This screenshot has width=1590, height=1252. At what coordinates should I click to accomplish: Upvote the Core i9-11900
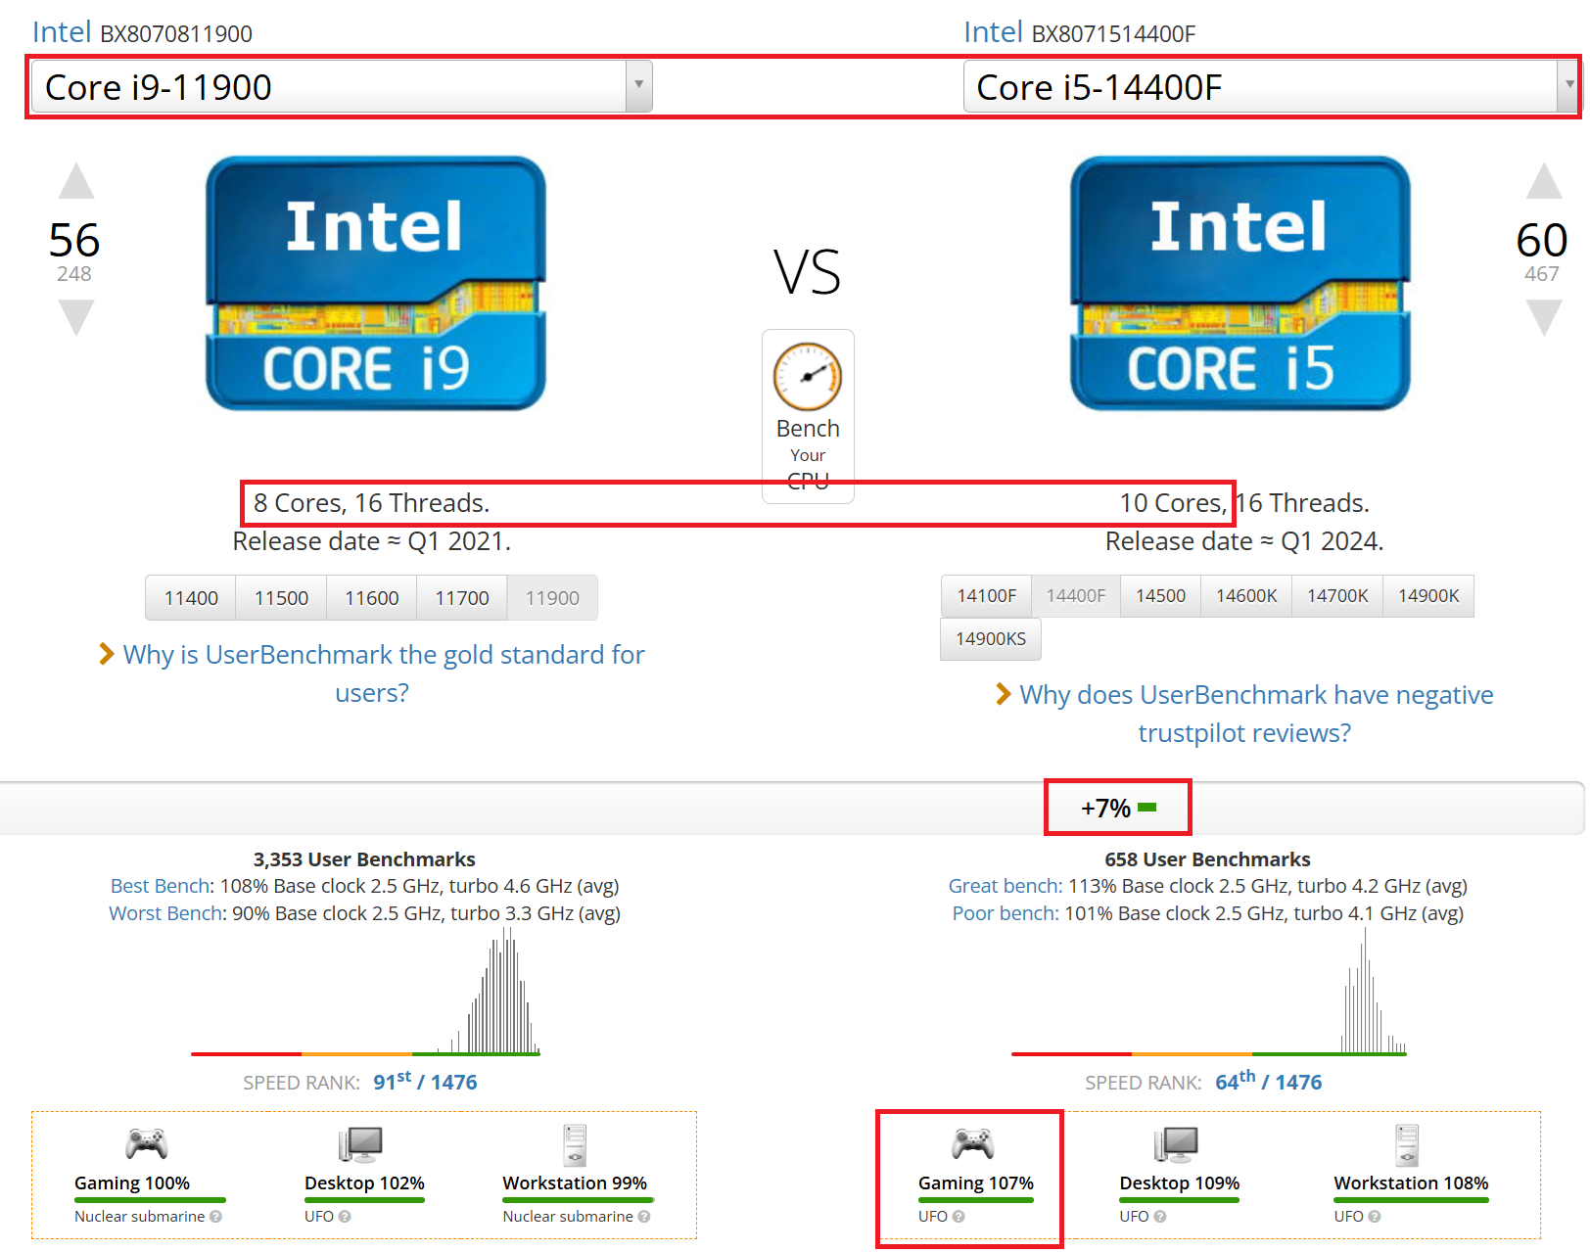(x=76, y=181)
